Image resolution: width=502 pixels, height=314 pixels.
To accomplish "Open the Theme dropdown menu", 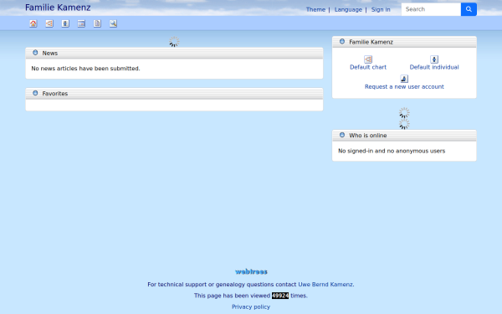I will click(315, 9).
